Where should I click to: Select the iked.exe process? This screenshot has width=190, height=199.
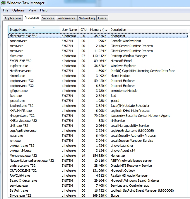pos(98,96)
